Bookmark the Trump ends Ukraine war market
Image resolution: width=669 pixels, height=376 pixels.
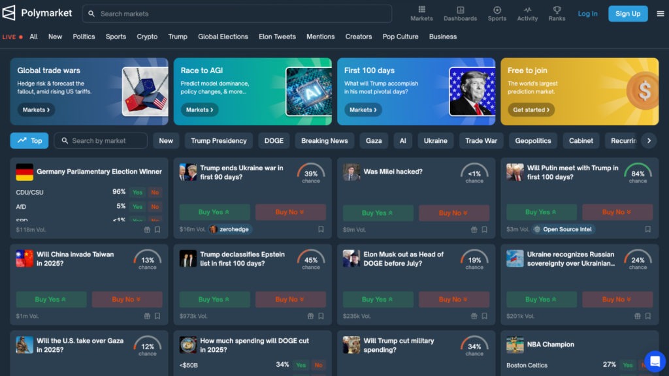321,230
